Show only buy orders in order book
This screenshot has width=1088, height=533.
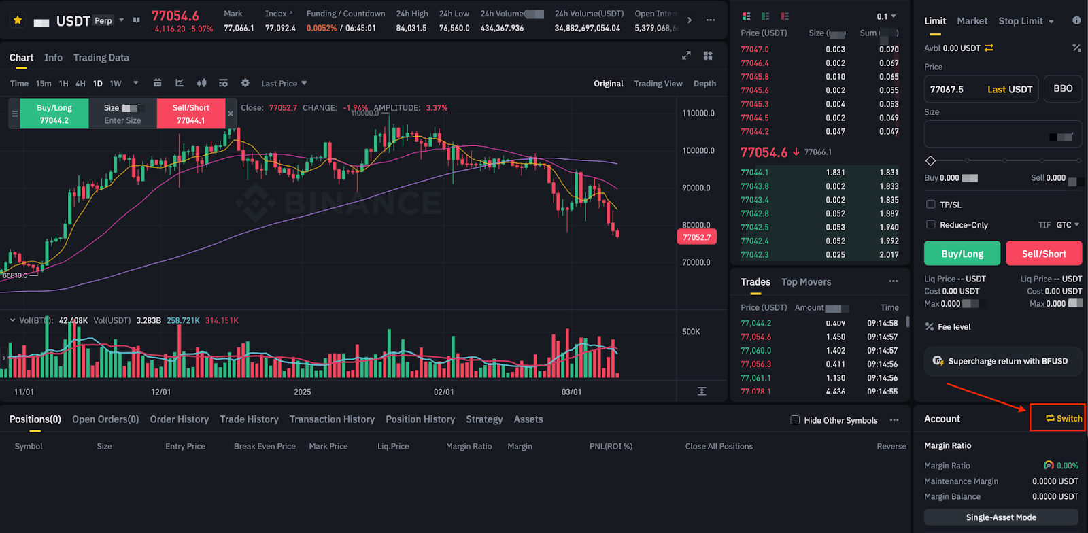(x=766, y=16)
